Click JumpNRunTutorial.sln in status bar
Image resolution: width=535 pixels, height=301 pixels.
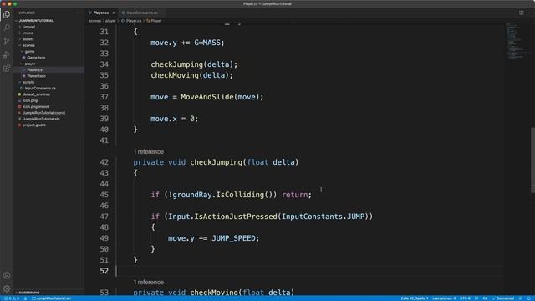(52, 298)
